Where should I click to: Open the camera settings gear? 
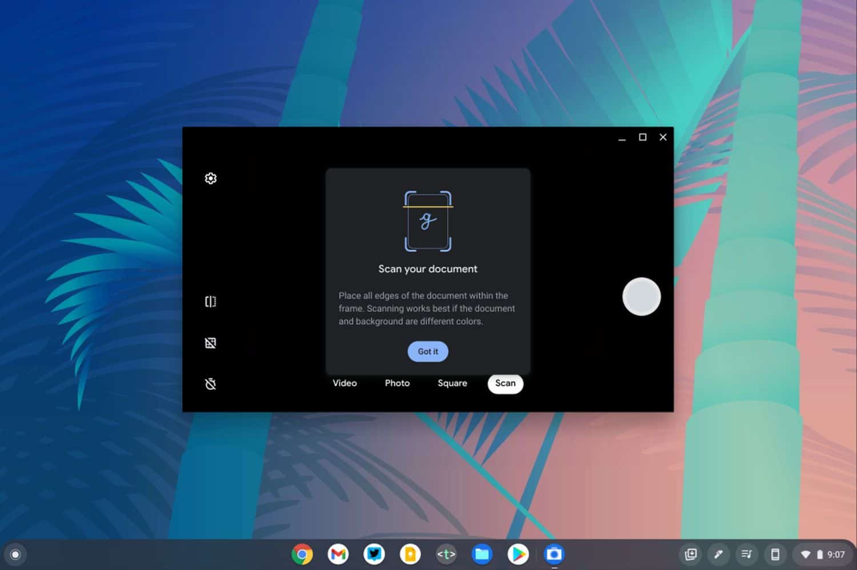click(210, 179)
